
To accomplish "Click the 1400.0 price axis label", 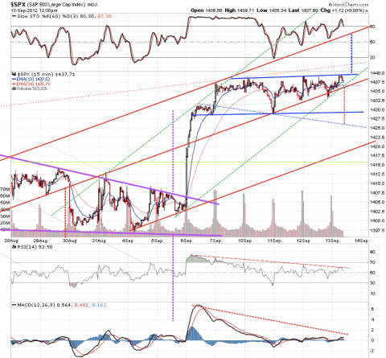I will [x=378, y=220].
